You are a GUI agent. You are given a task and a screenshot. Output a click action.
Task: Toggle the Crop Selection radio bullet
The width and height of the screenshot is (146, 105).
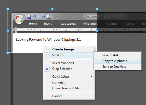(47, 69)
